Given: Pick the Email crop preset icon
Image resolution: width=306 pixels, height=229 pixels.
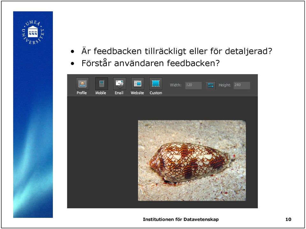Looking at the screenshot, I should tap(120, 84).
